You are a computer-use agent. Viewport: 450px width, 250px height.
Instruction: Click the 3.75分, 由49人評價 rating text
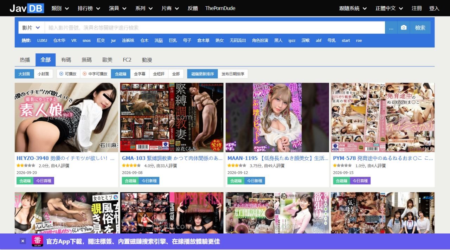(x=267, y=166)
